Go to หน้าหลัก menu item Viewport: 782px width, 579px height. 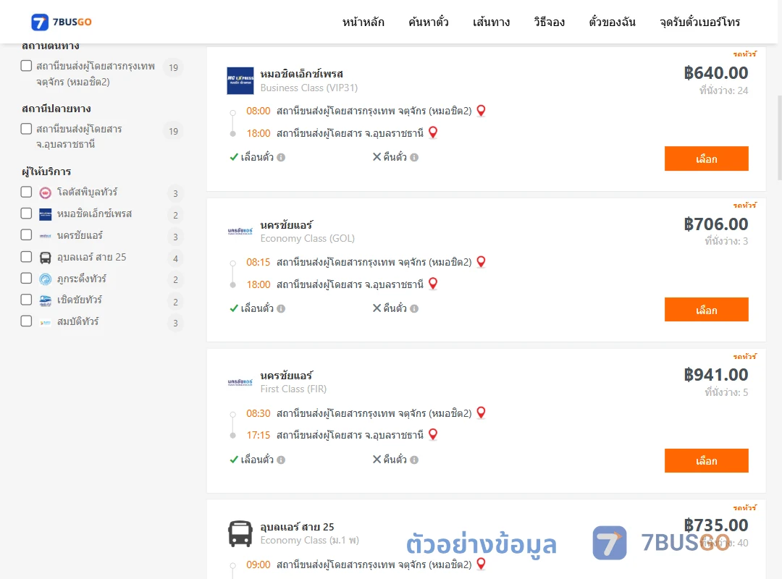point(363,22)
